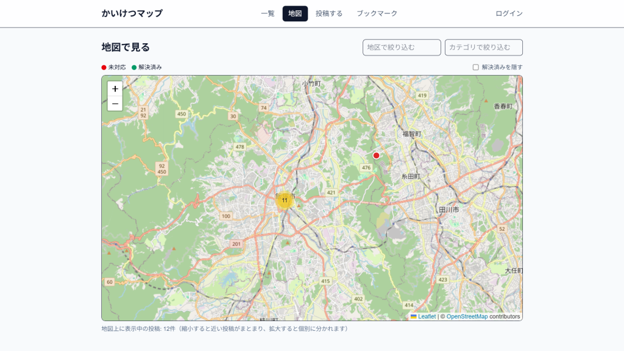Image resolution: width=624 pixels, height=351 pixels.
Task: Open ブックマーク page
Action: pyautogui.click(x=377, y=13)
